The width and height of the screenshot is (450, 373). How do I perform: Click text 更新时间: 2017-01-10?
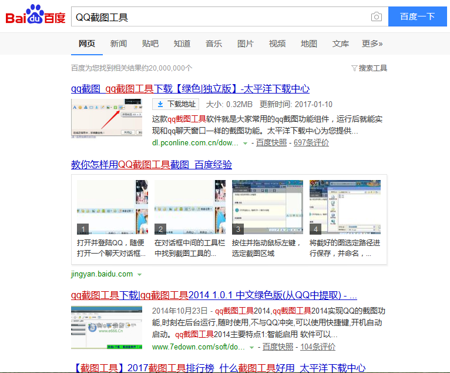click(296, 104)
